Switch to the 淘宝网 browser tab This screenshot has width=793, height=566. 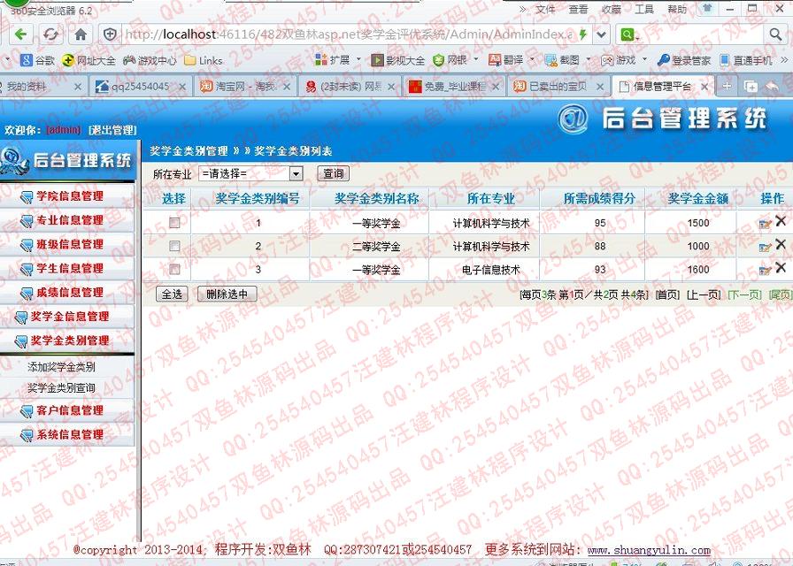click(245, 87)
